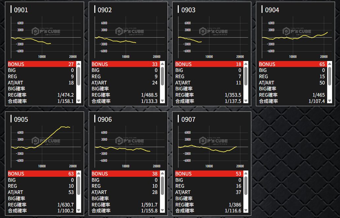Image resolution: width=340 pixels, height=218 pixels.
Task: Click red BONUS 63 row in machine 0905
Action: click(x=42, y=174)
